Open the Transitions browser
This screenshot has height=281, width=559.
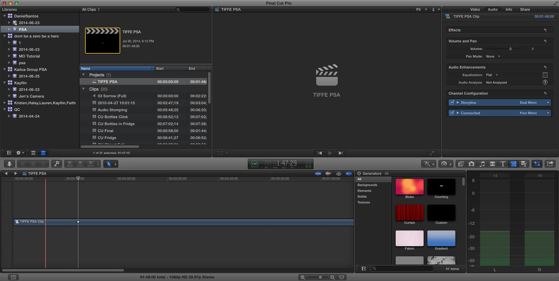pos(492,164)
